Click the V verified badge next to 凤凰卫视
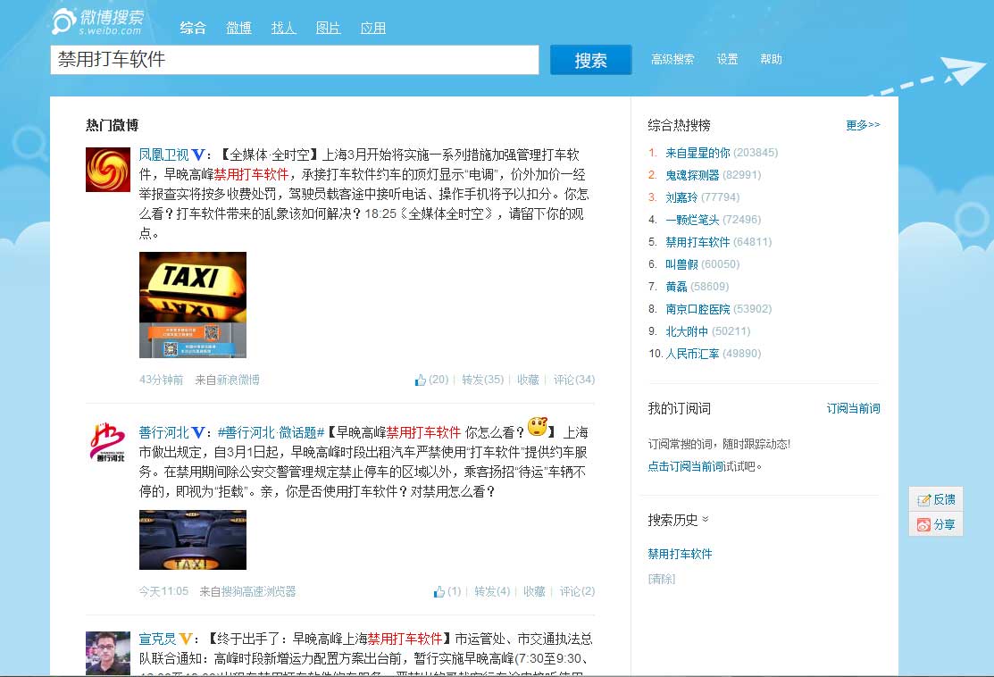The width and height of the screenshot is (994, 677). pyautogui.click(x=196, y=155)
